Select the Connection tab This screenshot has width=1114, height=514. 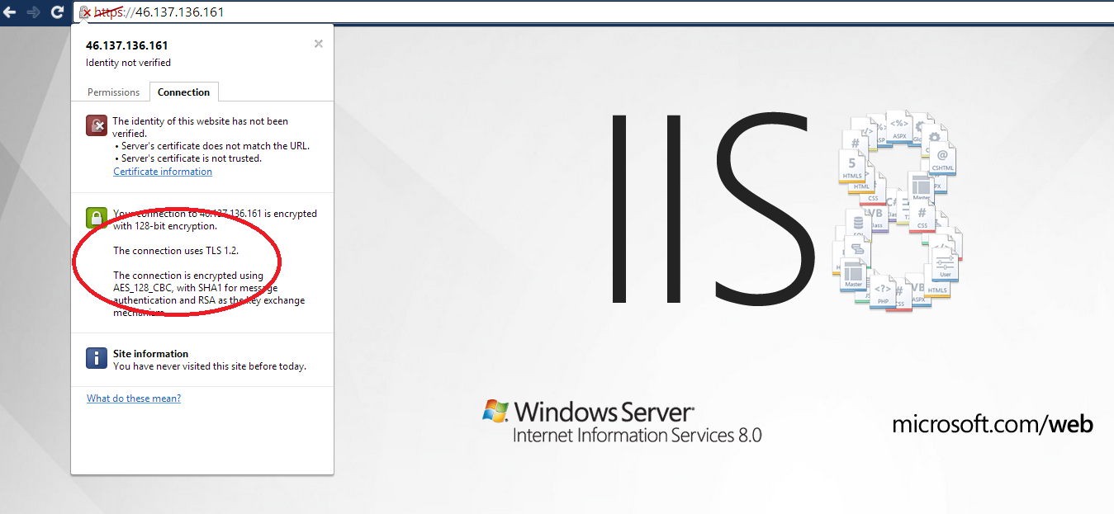pos(183,92)
